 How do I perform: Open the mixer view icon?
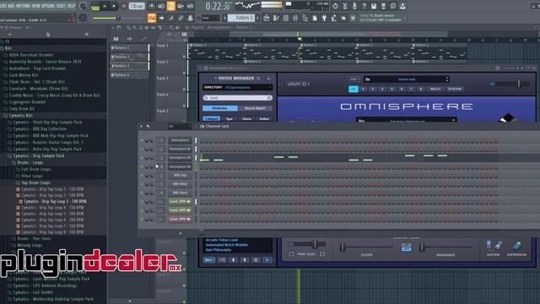(x=295, y=18)
